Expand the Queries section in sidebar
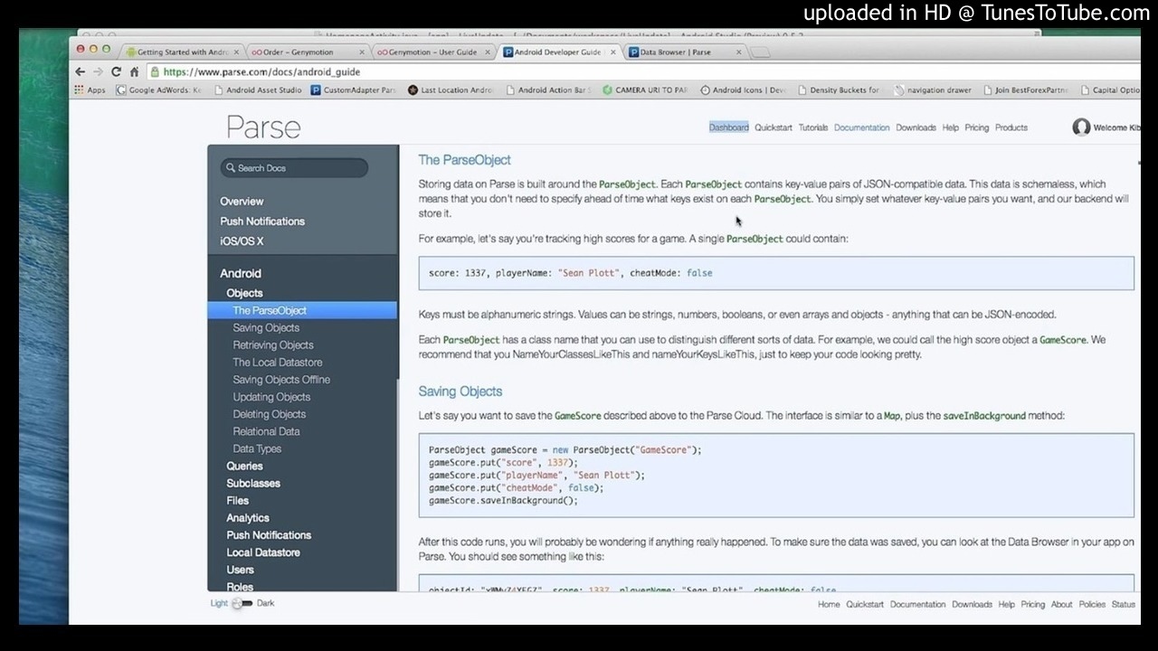This screenshot has height=651, width=1158. [244, 467]
